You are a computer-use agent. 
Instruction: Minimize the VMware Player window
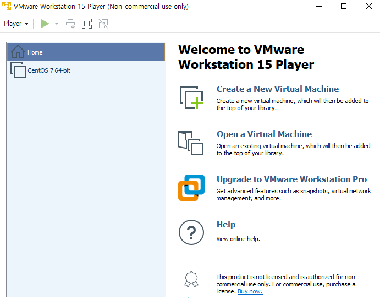319,6
